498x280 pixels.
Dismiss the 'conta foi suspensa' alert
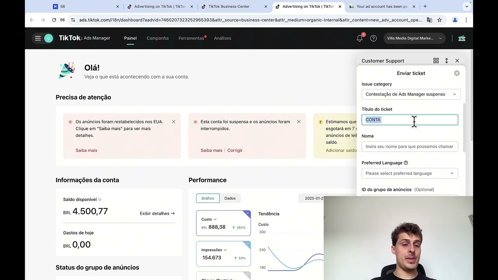(x=299, y=122)
